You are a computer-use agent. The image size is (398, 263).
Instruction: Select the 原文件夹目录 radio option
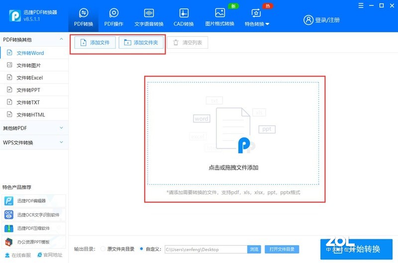pyautogui.click(x=103, y=249)
